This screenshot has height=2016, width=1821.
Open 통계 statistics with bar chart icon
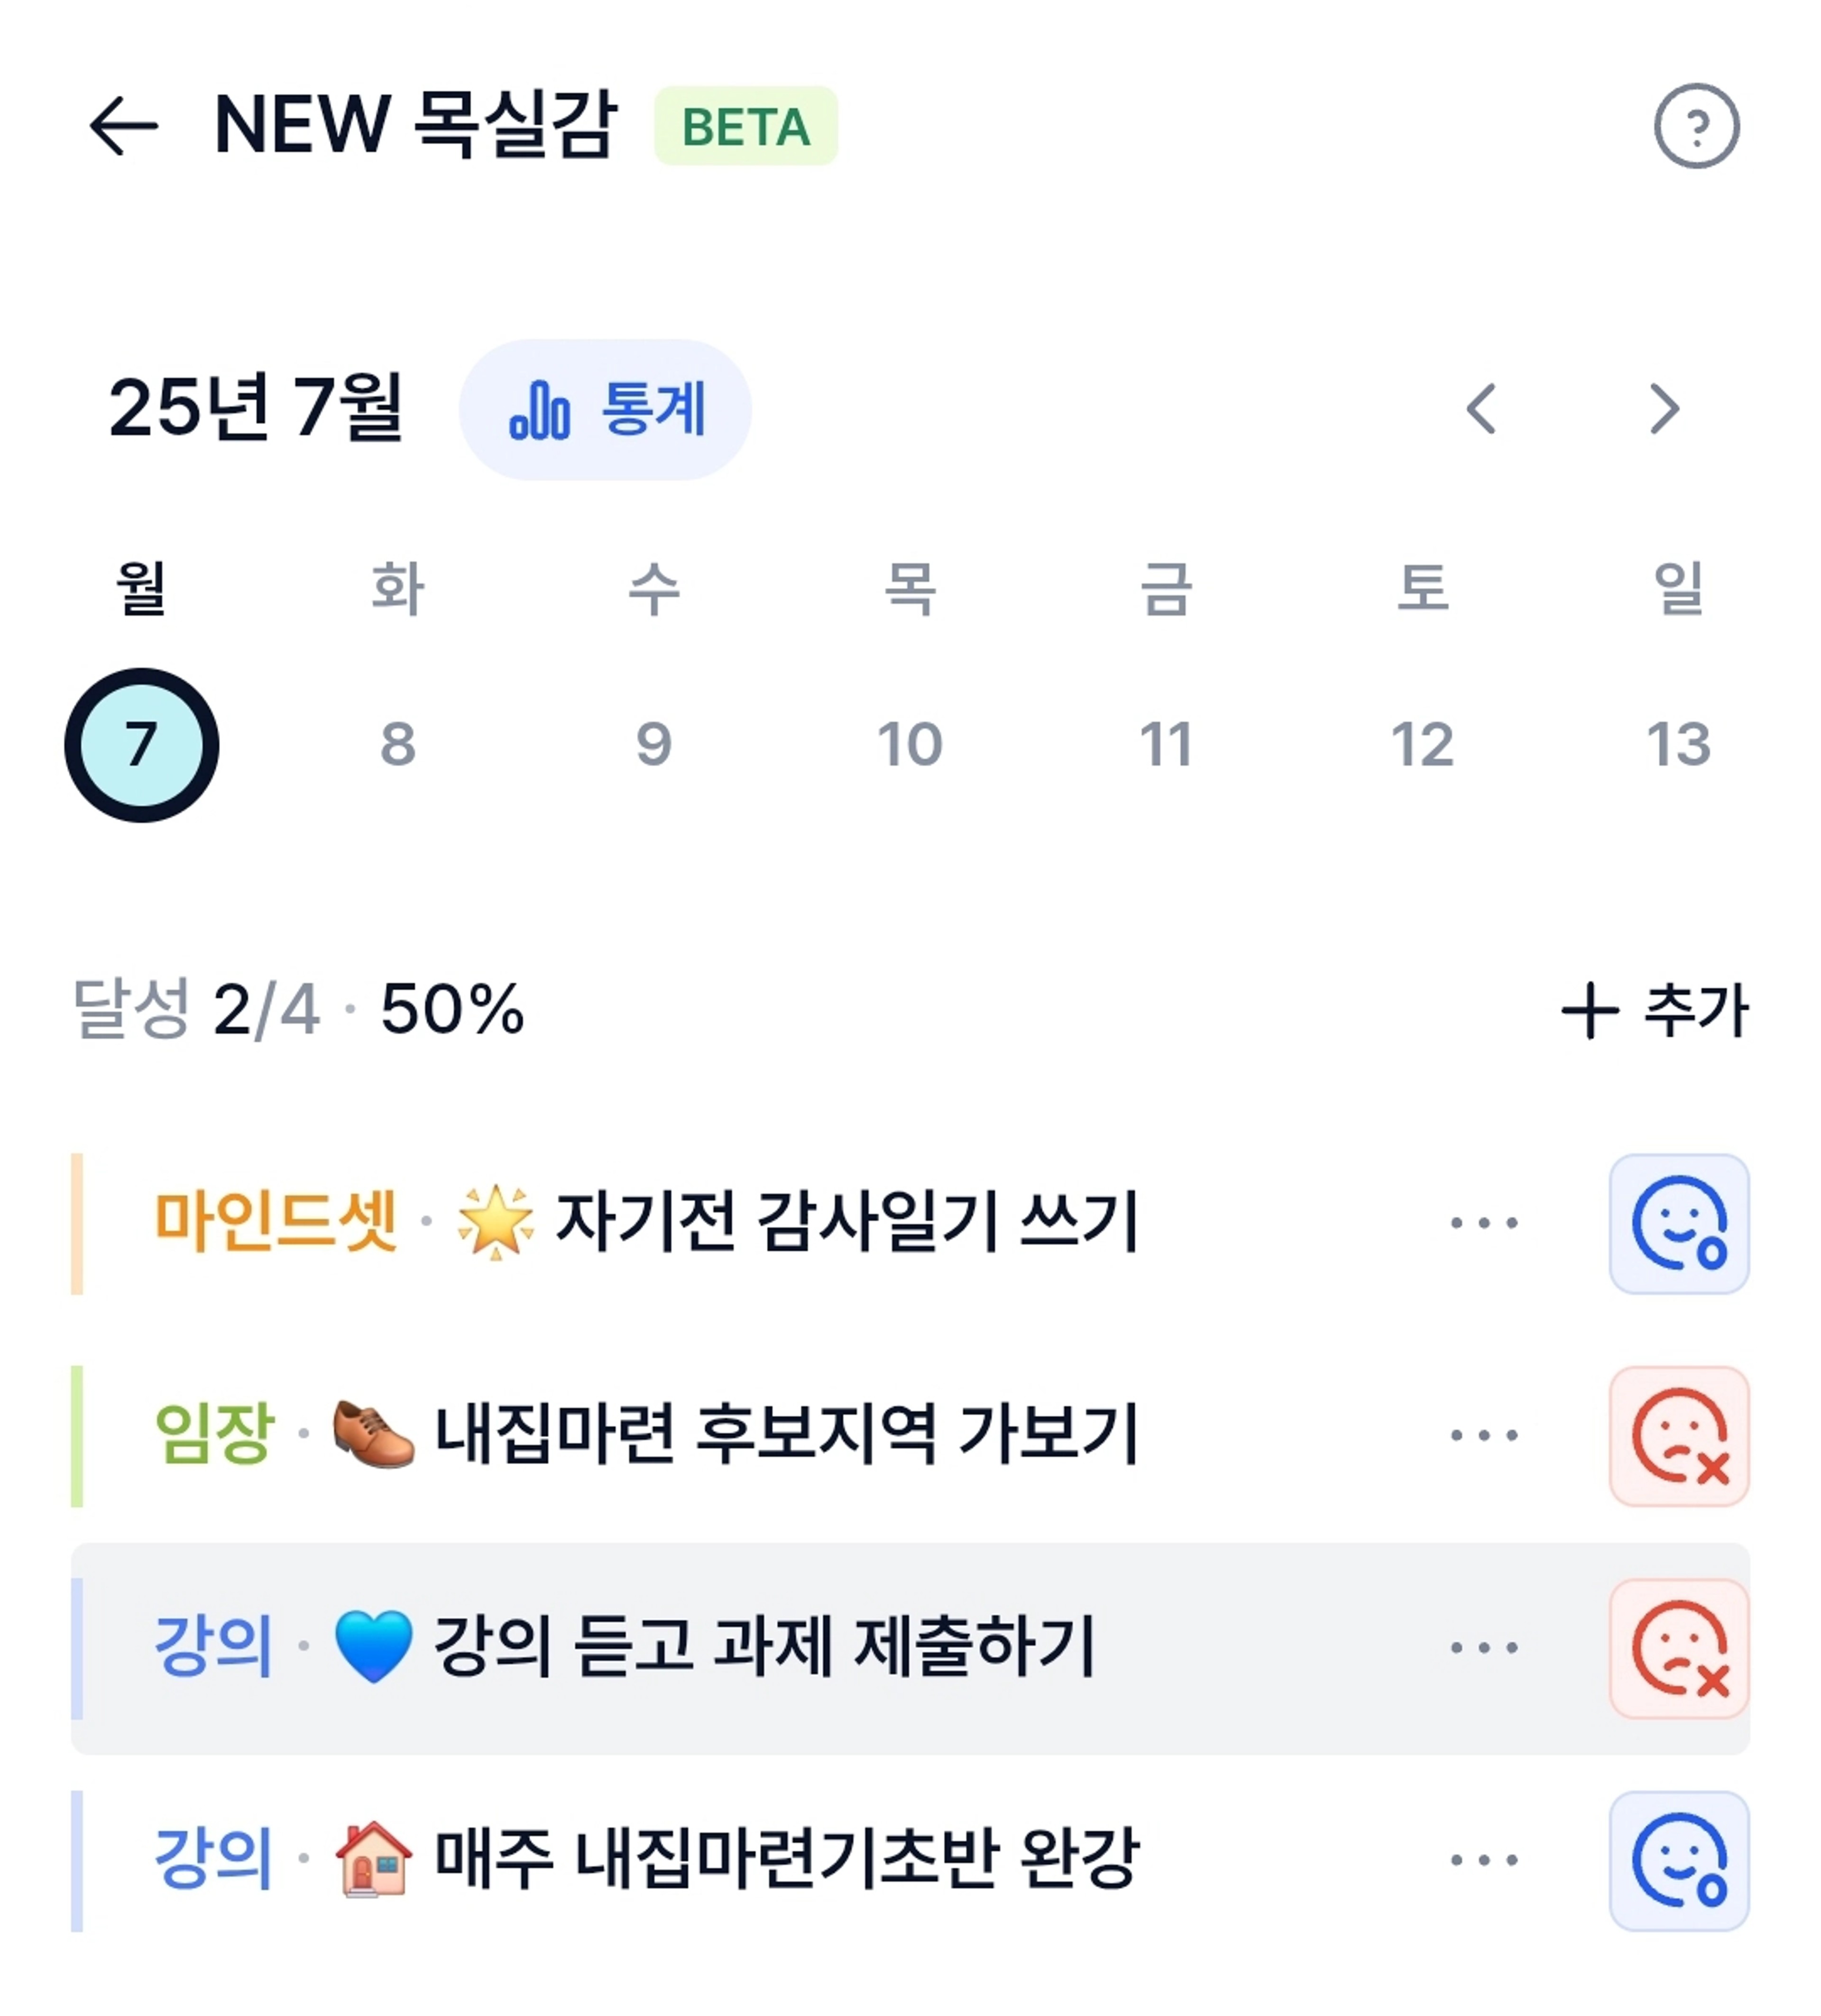click(x=605, y=409)
